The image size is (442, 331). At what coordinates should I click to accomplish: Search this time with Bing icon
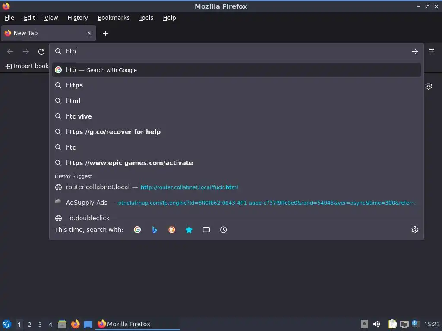click(x=155, y=230)
